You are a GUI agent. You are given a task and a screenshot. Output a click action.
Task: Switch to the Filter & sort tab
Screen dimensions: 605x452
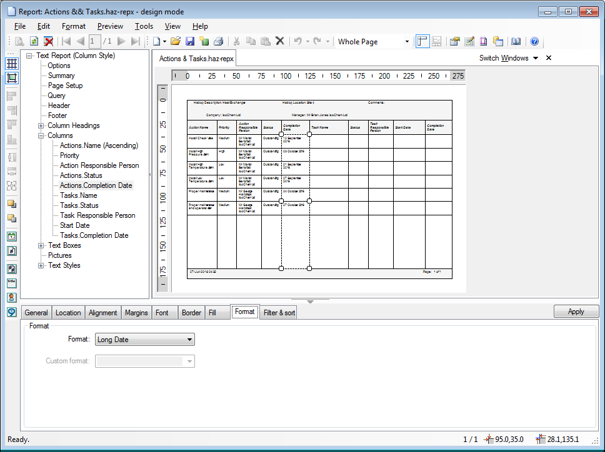pos(279,313)
